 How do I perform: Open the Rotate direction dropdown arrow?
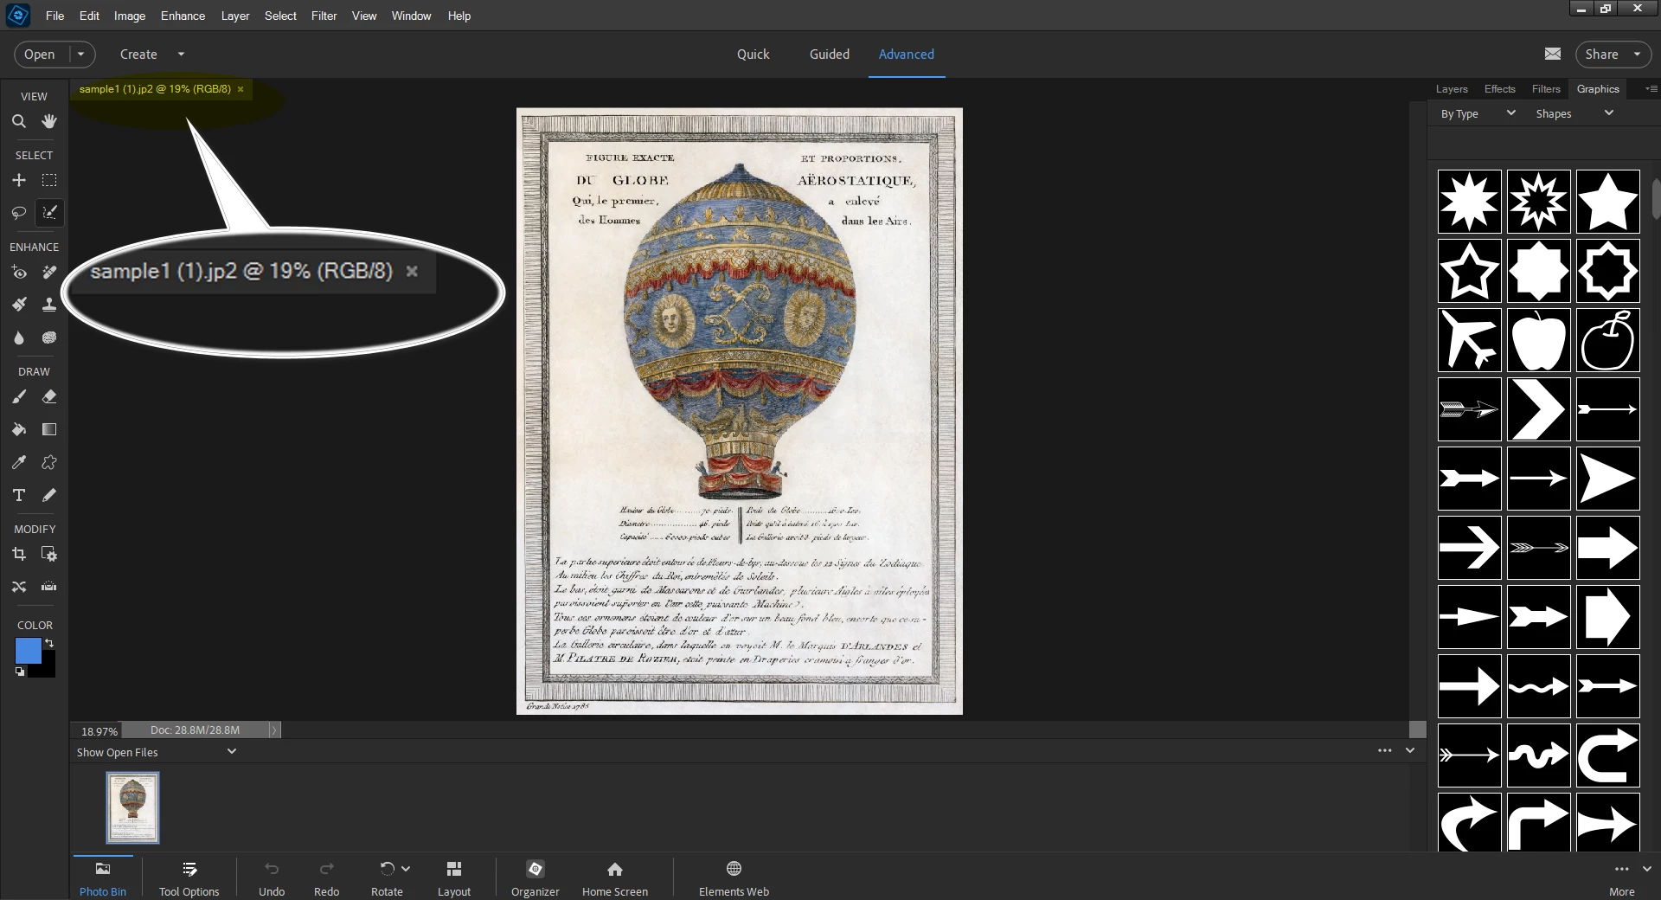(x=406, y=869)
